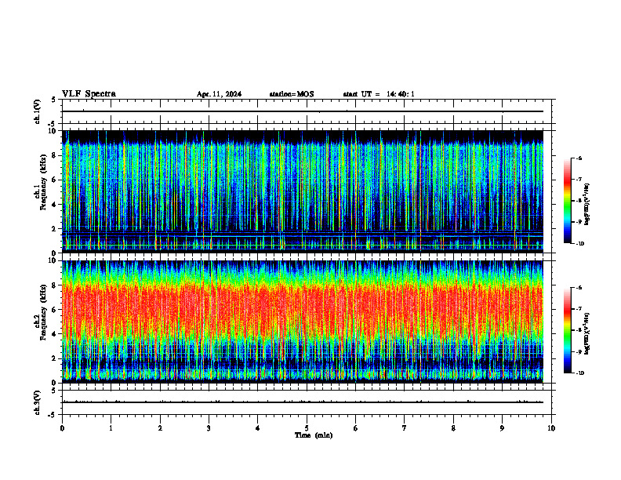This screenshot has height=480, width=621.
Task: Click the time axis tick label "3"
Action: [209, 428]
